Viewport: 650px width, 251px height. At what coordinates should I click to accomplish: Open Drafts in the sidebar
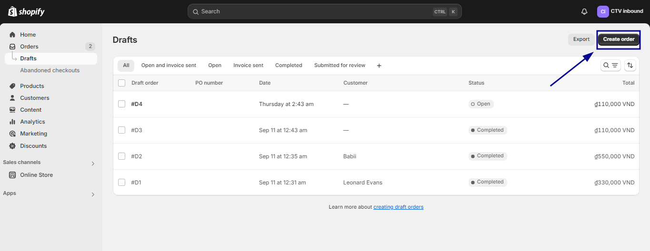pyautogui.click(x=51, y=58)
